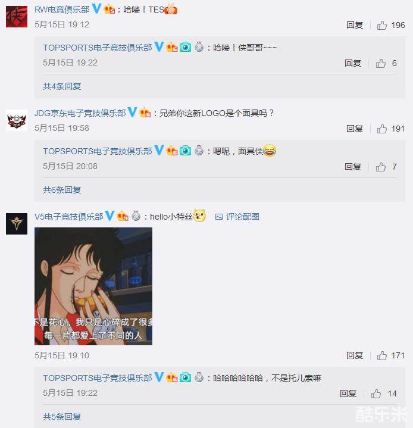Open JDG京东电子竞技俱乐部 profile name
The width and height of the screenshot is (413, 428).
[80, 113]
